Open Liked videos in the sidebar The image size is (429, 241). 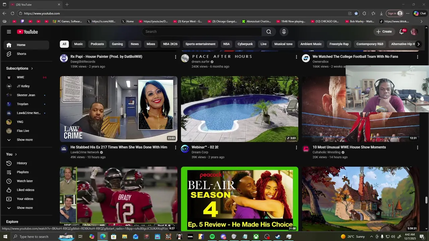pyautogui.click(x=26, y=190)
